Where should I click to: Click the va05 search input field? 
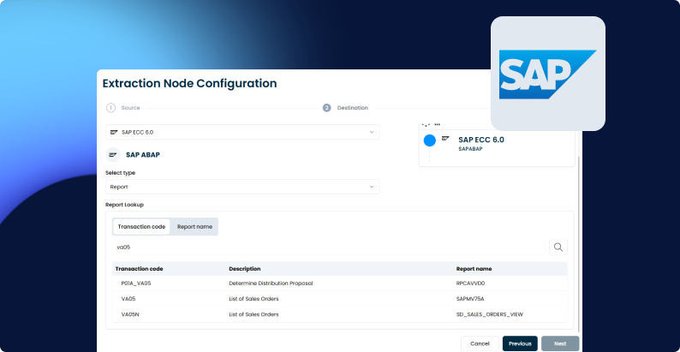(x=328, y=248)
